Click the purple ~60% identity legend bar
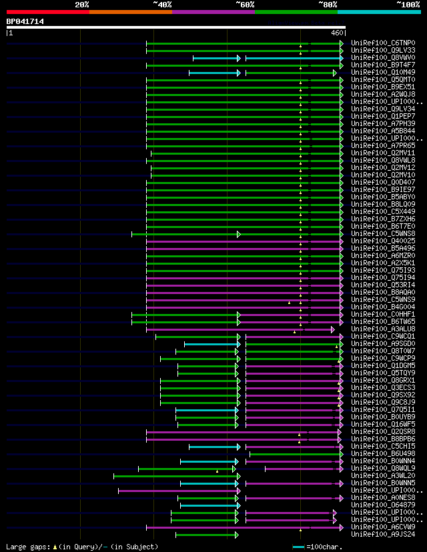Viewport: 427px width, 552px height. pos(213,12)
